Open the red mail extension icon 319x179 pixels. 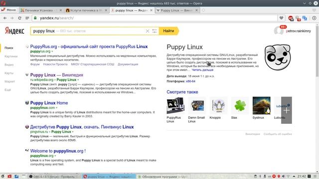[x=291, y=18]
